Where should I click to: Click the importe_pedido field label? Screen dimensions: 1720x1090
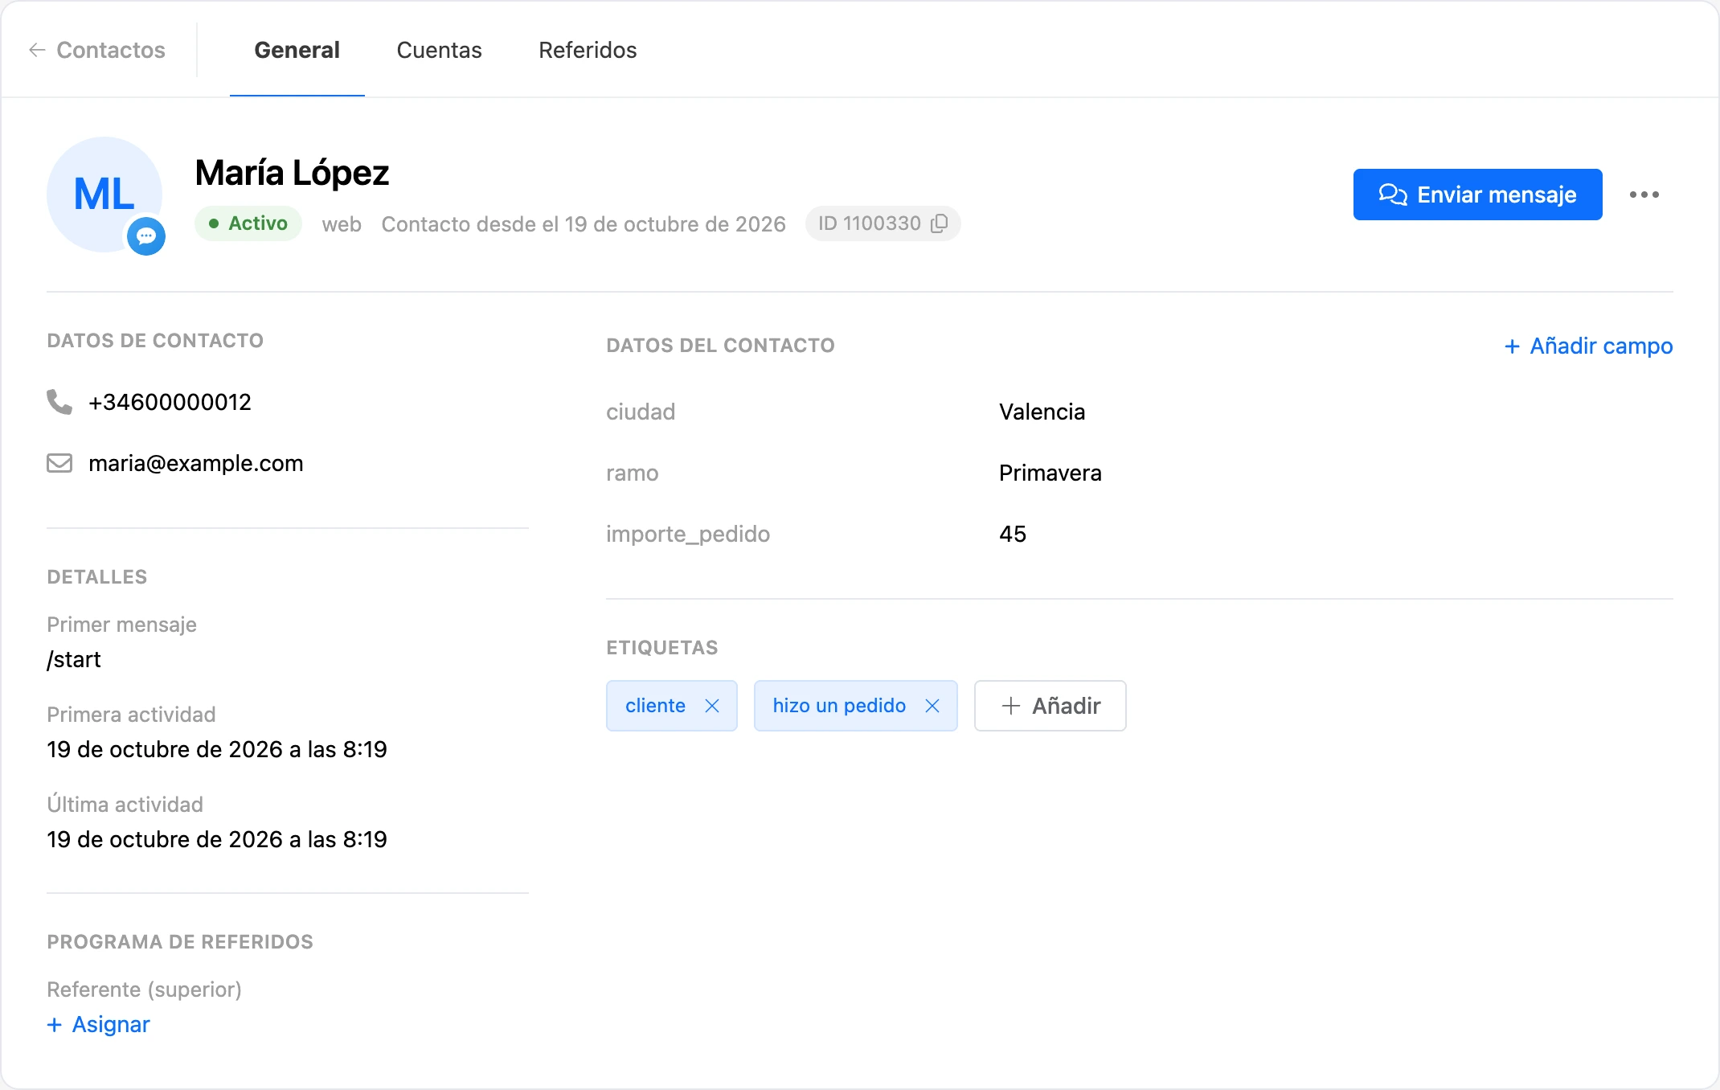688,534
